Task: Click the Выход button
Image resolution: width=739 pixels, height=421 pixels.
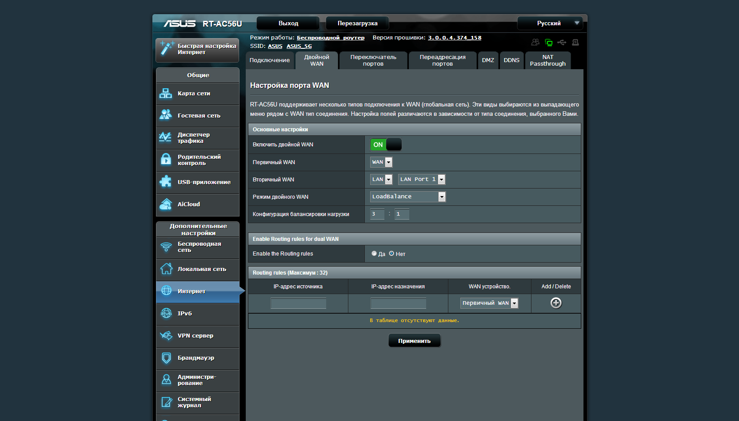Action: 288,24
